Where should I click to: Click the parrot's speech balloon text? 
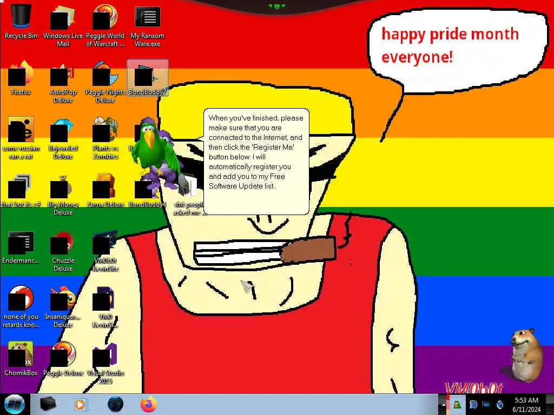[x=256, y=152]
